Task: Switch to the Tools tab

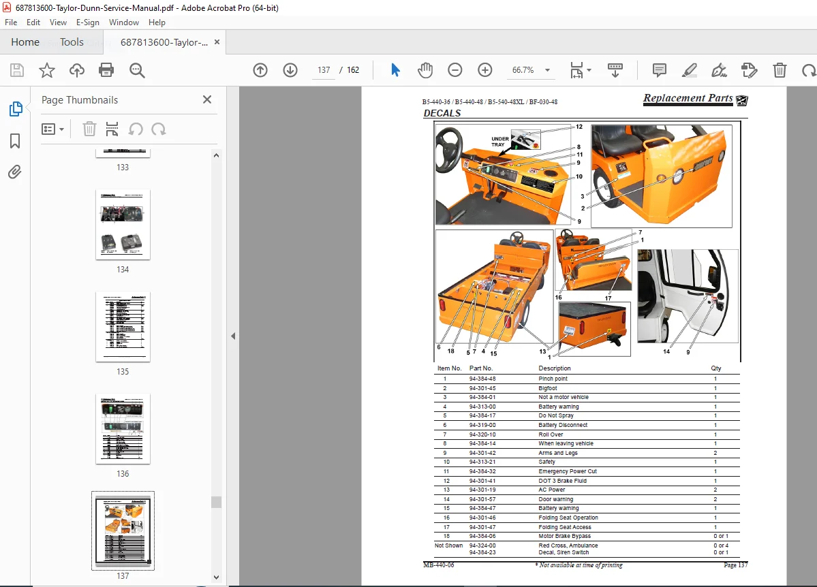Action: [72, 42]
